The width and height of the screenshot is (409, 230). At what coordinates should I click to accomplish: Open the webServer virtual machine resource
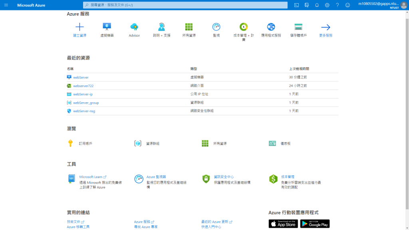tap(81, 77)
